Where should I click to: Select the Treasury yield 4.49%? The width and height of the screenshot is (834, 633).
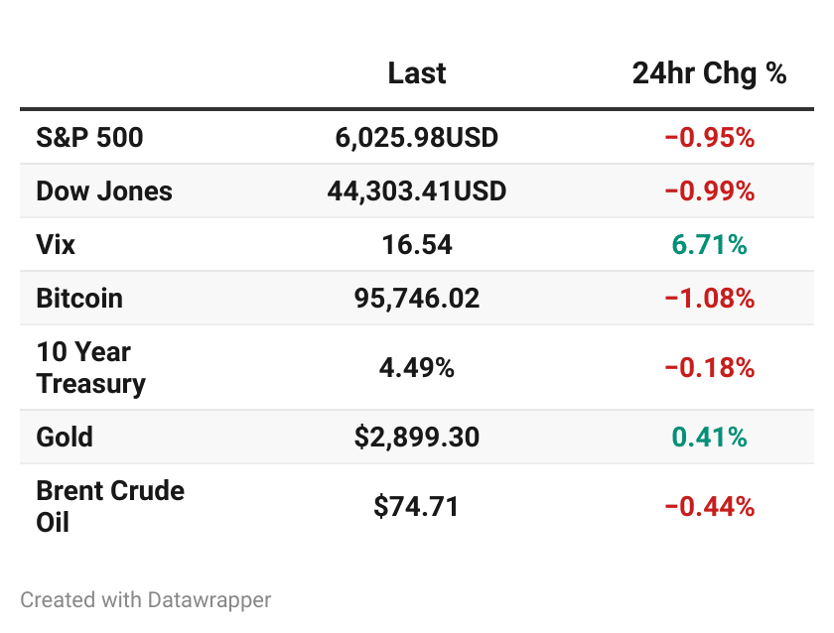coord(416,368)
